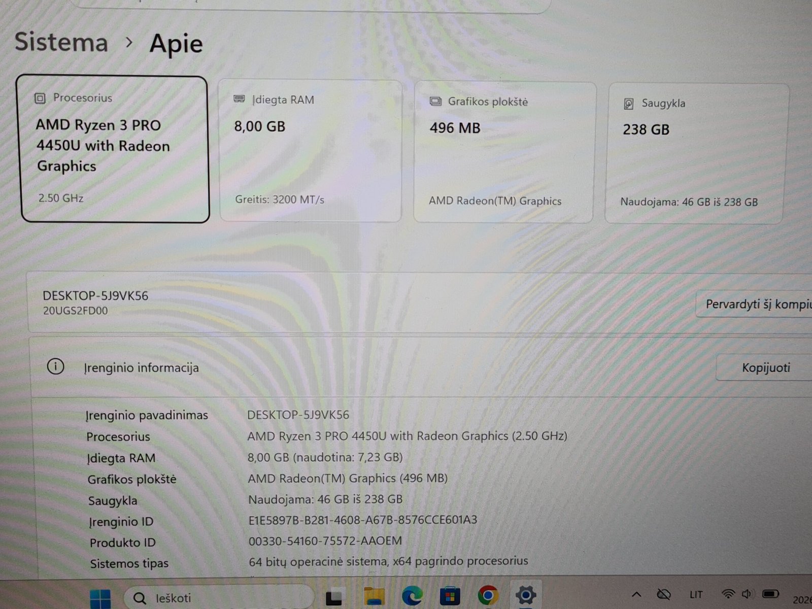The height and width of the screenshot is (609, 812).
Task: Select the Saugykla storage card
Action: [x=696, y=154]
